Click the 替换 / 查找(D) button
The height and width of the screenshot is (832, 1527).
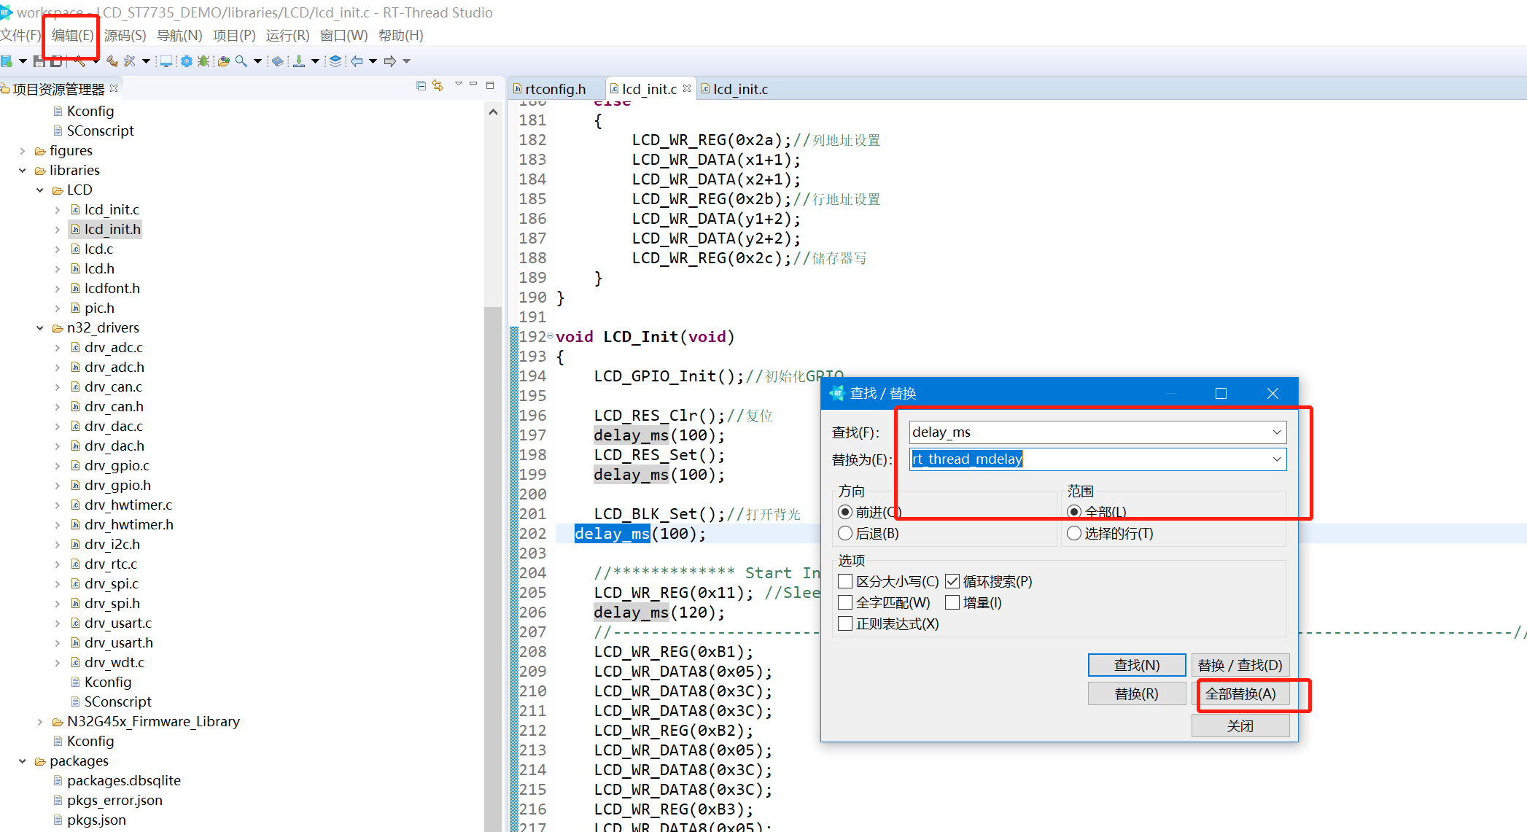pos(1240,665)
